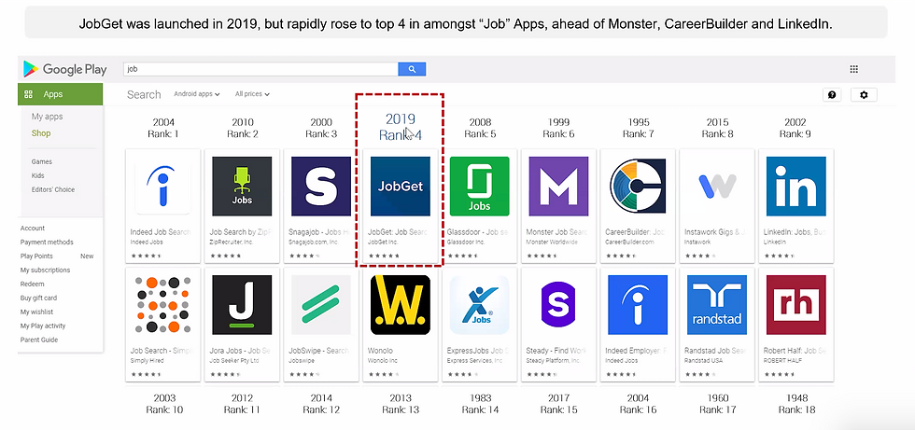This screenshot has width=915, height=430.
Task: Open the Kids category
Action: click(x=38, y=176)
